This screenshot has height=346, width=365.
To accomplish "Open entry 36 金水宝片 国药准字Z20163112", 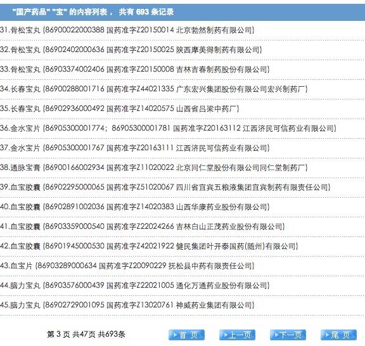I will click(x=169, y=128).
